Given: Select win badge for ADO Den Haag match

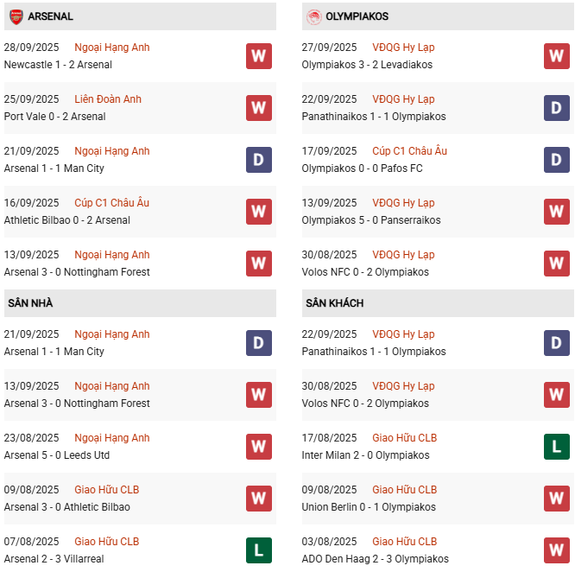Looking at the screenshot, I should coord(556,550).
